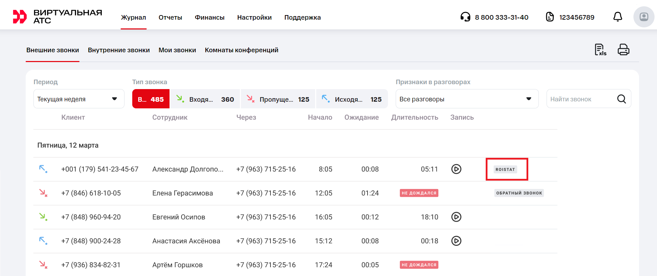Filter by missed calls (125)
The height and width of the screenshot is (276, 657).
point(278,99)
